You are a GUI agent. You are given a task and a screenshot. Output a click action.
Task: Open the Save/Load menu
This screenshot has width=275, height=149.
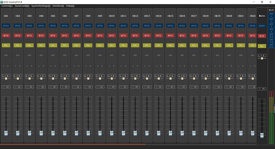tap(22, 6)
